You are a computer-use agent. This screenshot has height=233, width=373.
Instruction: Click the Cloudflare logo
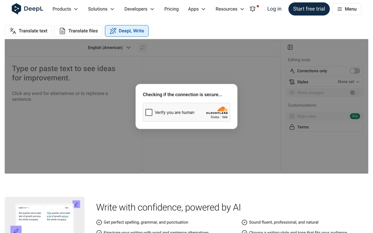pyautogui.click(x=217, y=110)
